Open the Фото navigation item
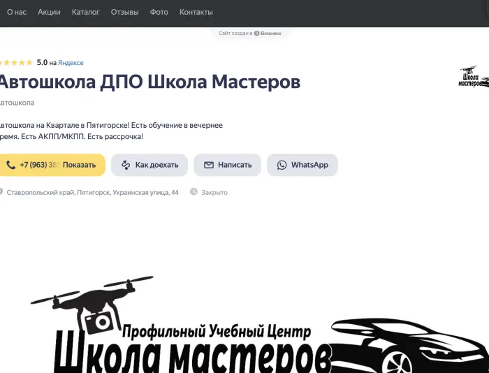The height and width of the screenshot is (373, 489). pos(159,13)
